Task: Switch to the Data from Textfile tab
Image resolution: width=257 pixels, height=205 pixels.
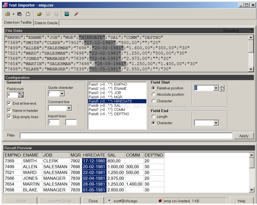Action: point(18,22)
